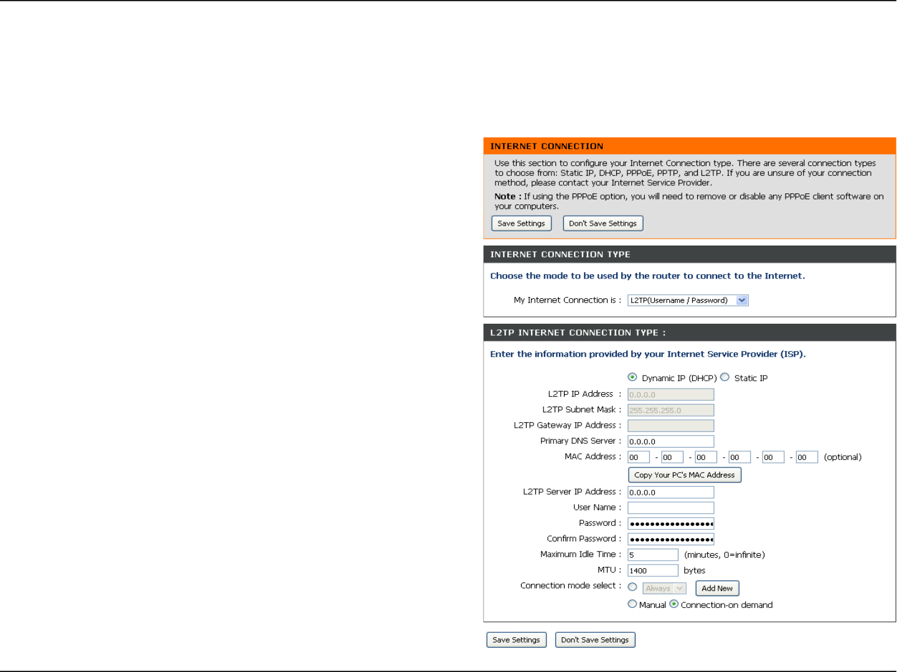897x672 pixels.
Task: Click the orange "INTERNET CONNECTION" header
Action: [690, 146]
